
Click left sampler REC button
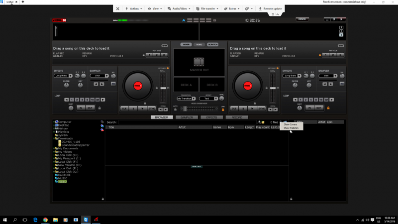click(113, 84)
